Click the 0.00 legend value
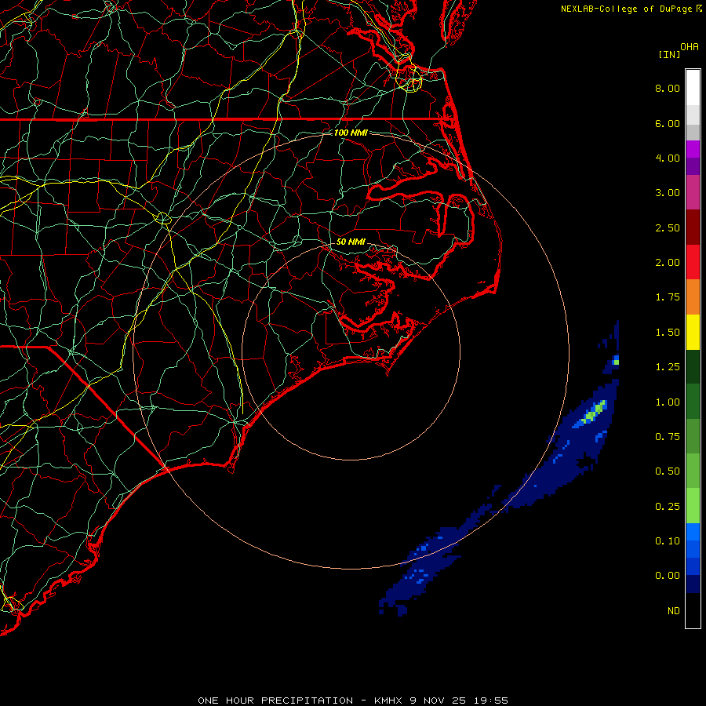Image resolution: width=706 pixels, height=706 pixels. (668, 576)
